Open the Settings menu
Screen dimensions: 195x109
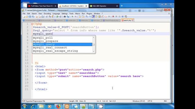point(65,14)
